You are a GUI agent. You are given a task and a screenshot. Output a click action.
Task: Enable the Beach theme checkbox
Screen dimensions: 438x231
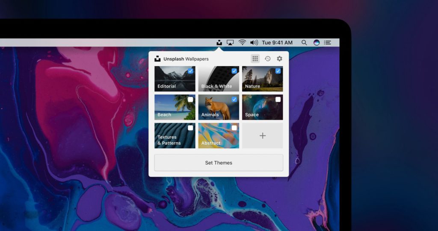[x=190, y=99]
